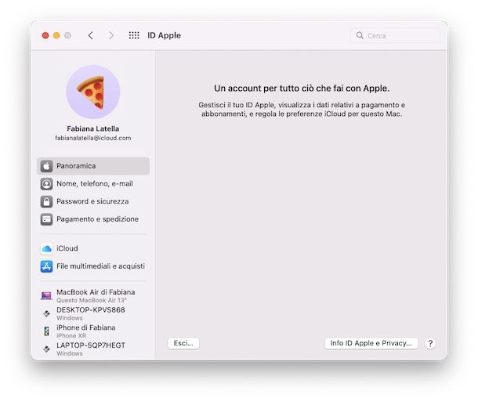Show all preferences grid icon

tap(134, 35)
